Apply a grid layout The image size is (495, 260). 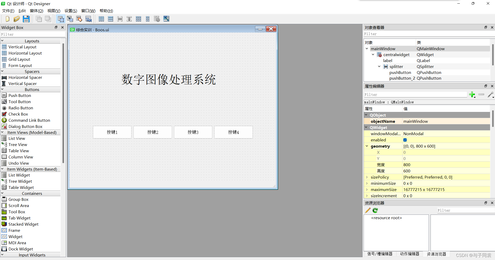pos(138,19)
